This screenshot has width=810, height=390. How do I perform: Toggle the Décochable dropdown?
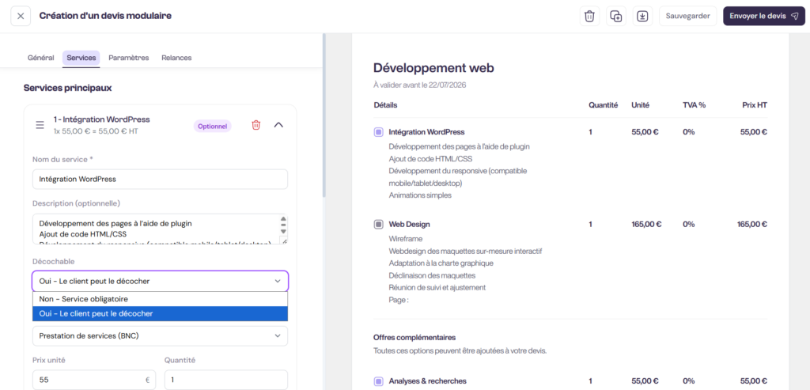coord(160,281)
